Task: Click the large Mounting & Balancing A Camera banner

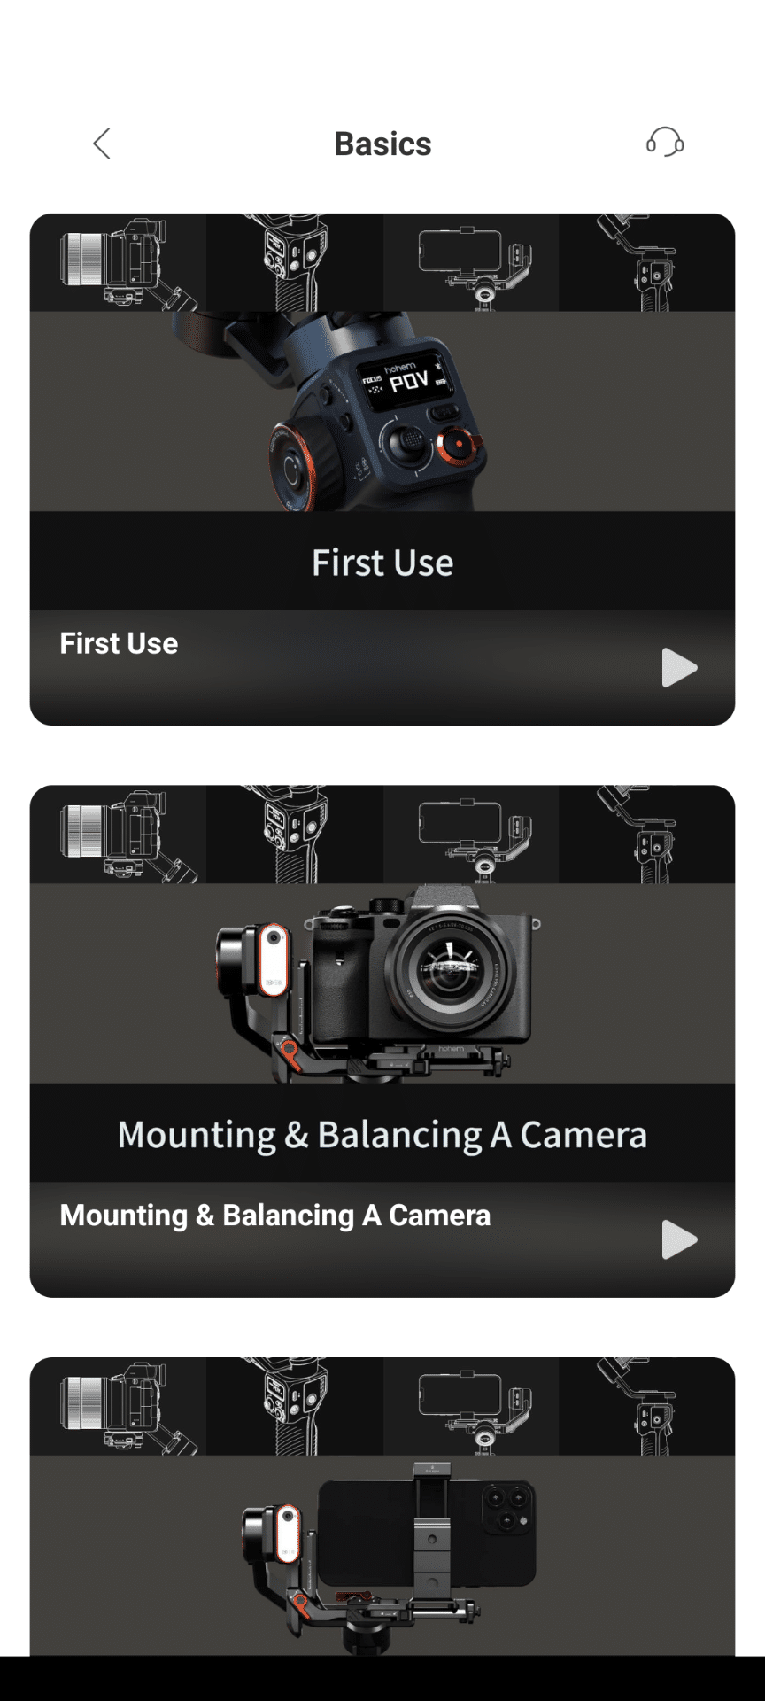Action: point(382,1135)
